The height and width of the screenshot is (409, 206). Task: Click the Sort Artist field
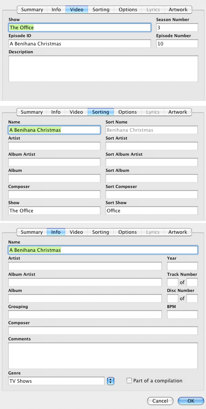tap(152, 146)
